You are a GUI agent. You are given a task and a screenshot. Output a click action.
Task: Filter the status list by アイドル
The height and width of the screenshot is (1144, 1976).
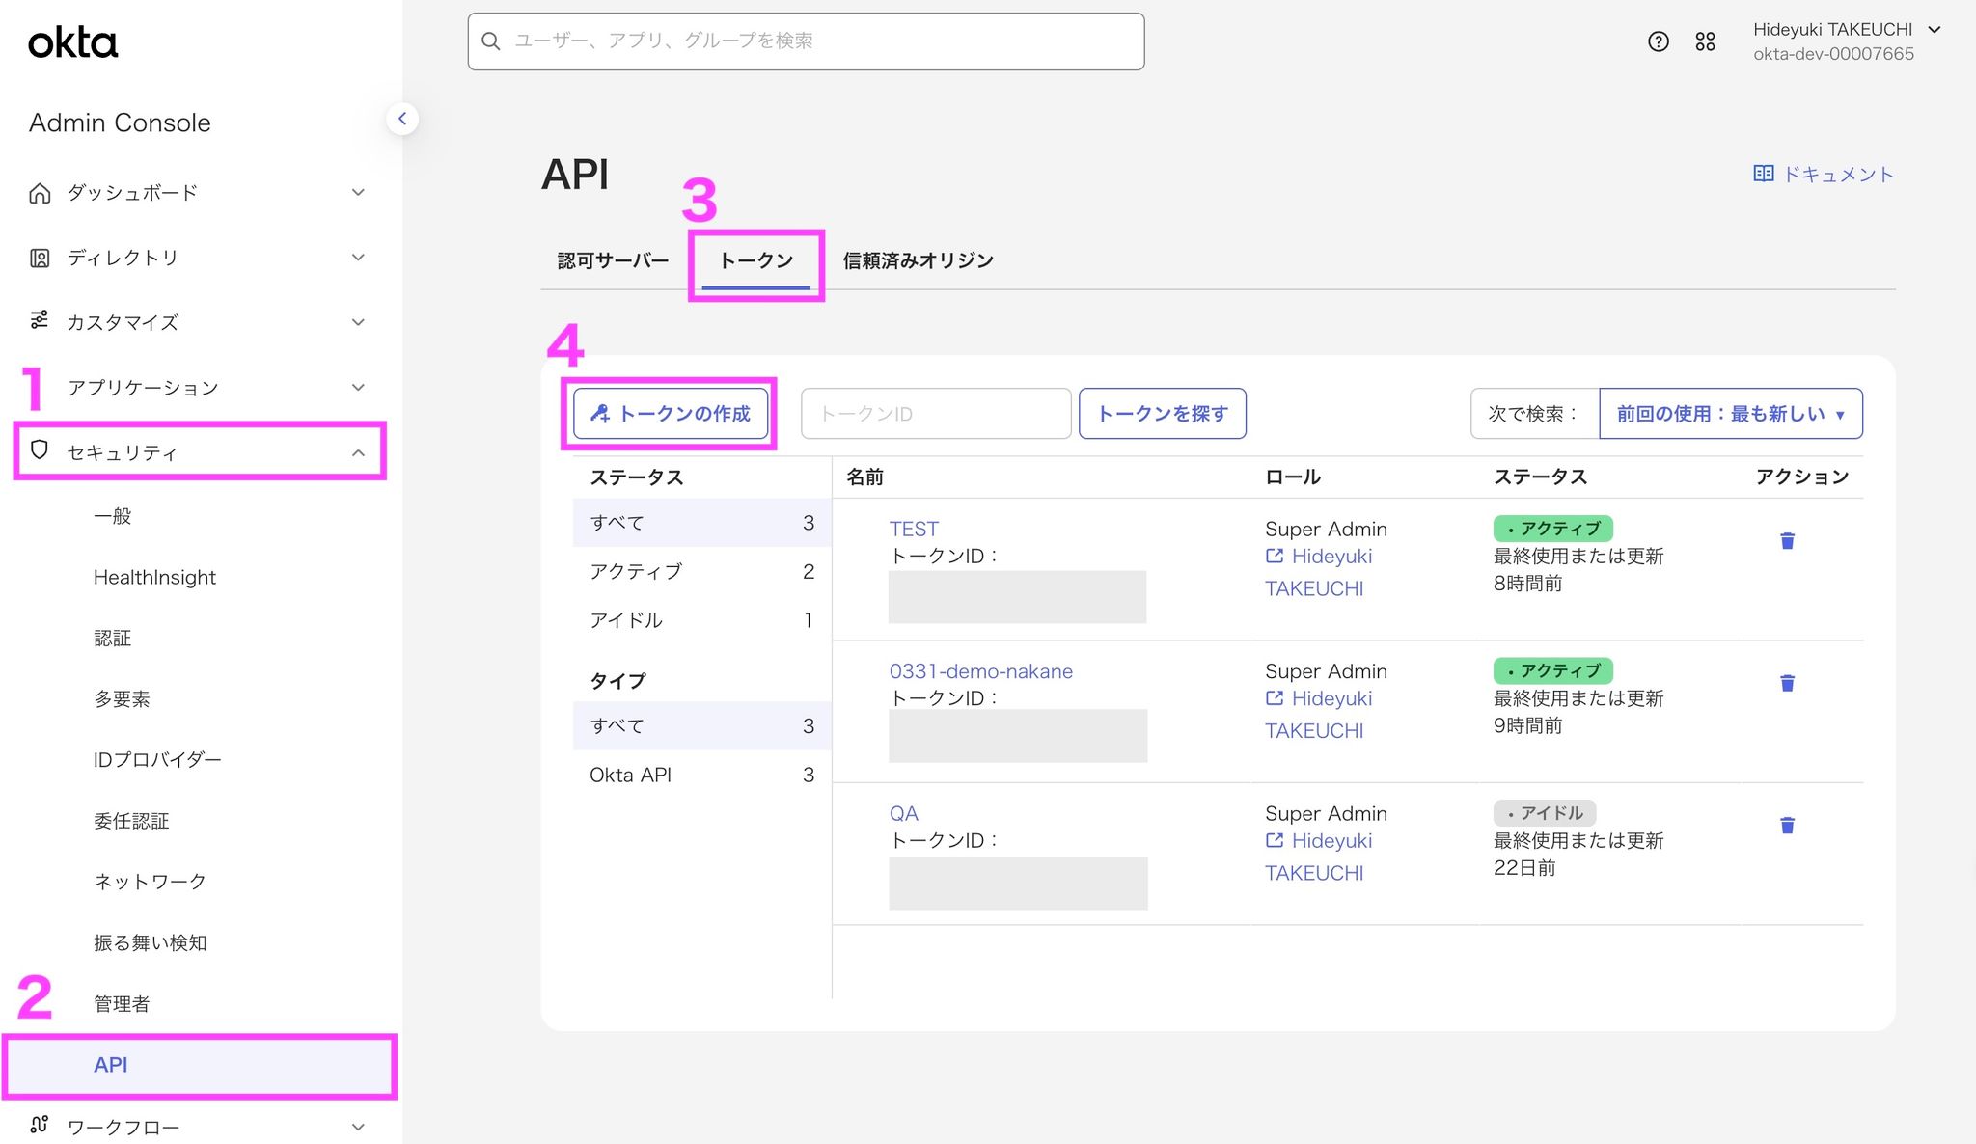[701, 620]
